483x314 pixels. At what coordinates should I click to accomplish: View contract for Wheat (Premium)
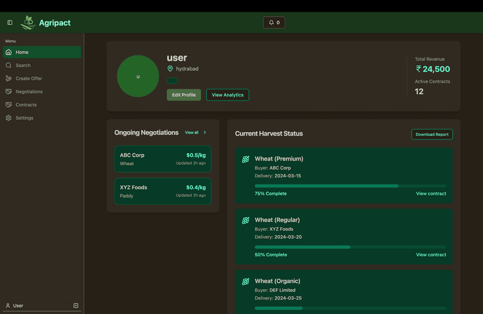[x=430, y=194]
